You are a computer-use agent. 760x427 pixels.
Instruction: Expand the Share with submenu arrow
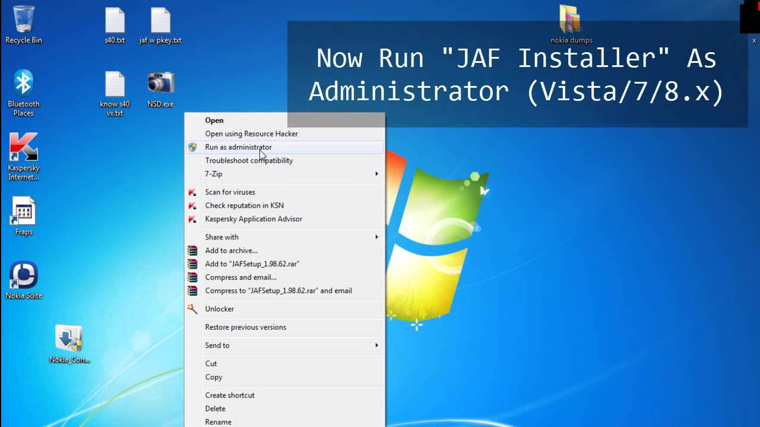tap(376, 237)
